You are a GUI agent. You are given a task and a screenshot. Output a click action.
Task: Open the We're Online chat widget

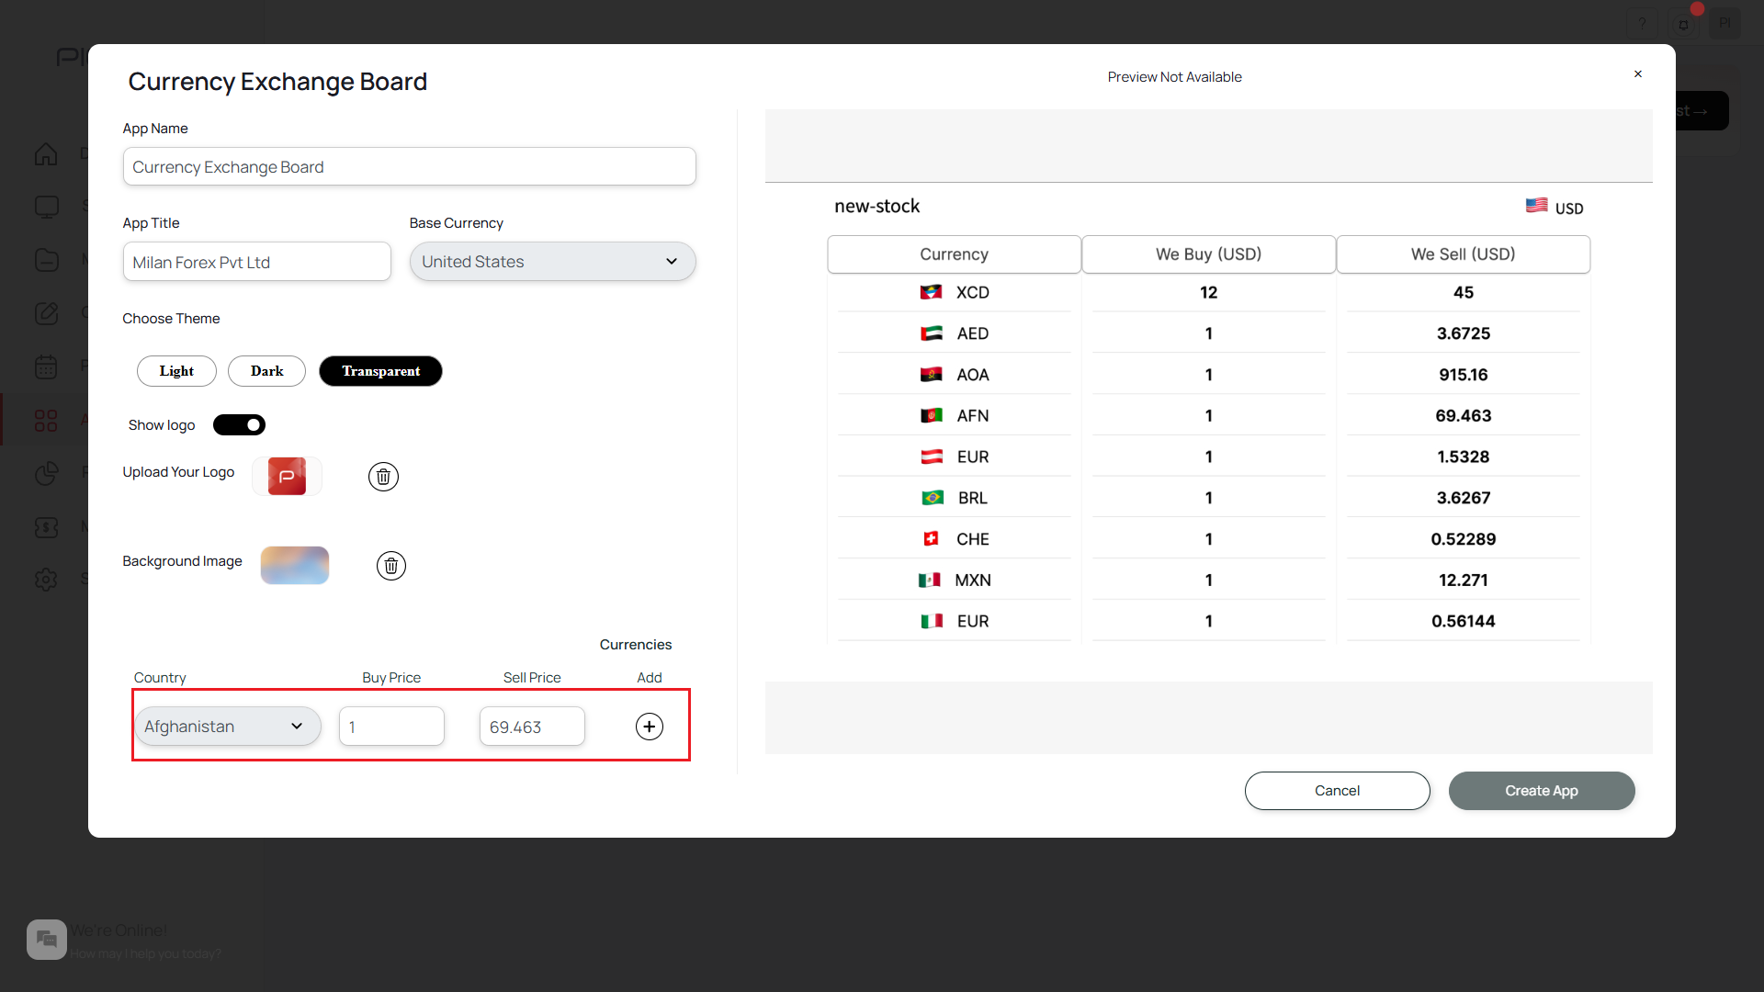coord(46,939)
